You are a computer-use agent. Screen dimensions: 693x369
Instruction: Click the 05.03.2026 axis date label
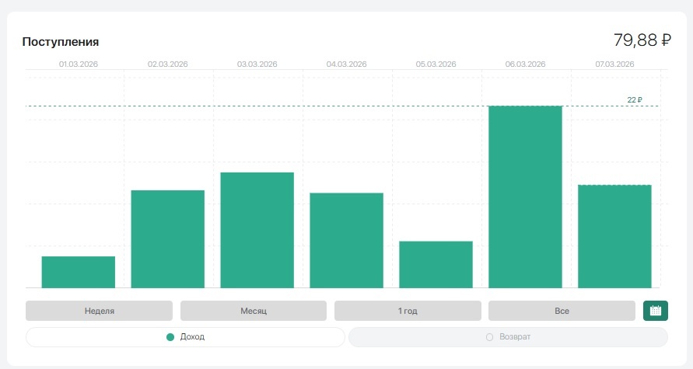click(x=436, y=64)
